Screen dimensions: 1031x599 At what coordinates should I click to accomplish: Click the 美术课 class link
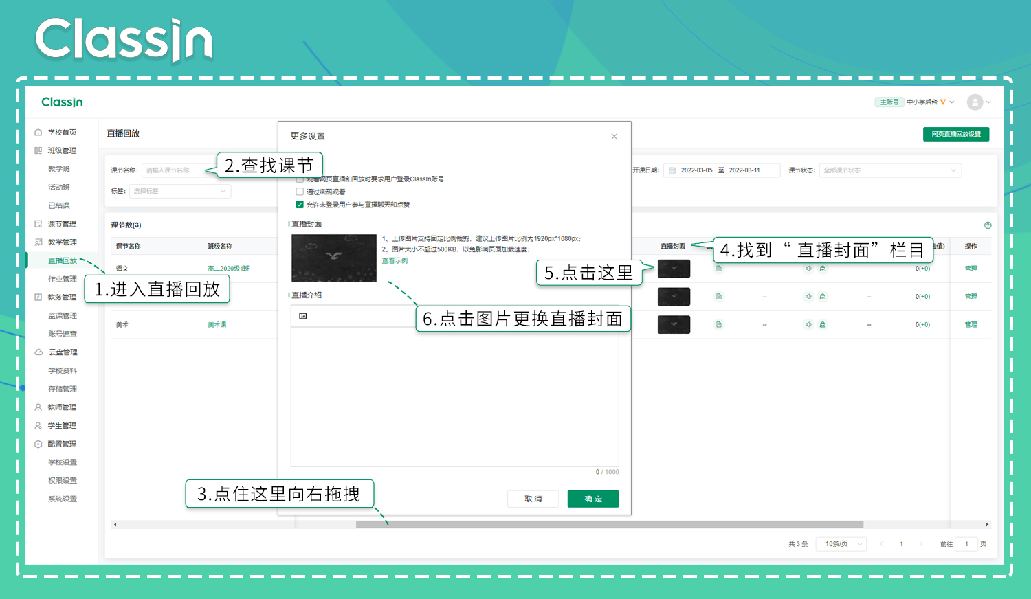[x=217, y=324]
